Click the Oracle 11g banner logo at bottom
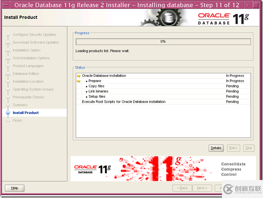 tap(93, 169)
